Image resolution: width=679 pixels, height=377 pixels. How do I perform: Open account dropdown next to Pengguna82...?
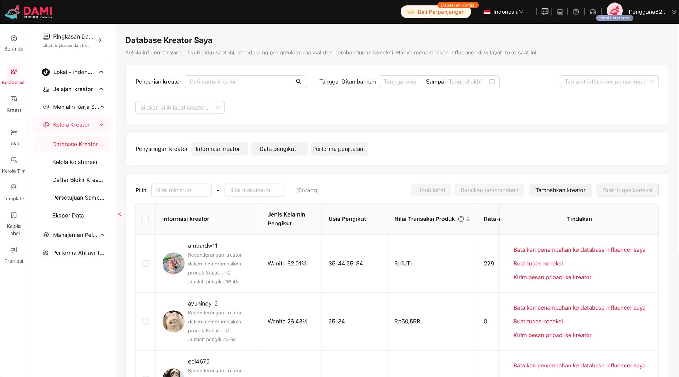[674, 12]
